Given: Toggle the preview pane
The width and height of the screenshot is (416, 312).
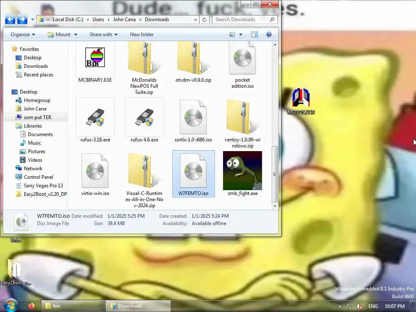Looking at the screenshot, I should tap(254, 35).
